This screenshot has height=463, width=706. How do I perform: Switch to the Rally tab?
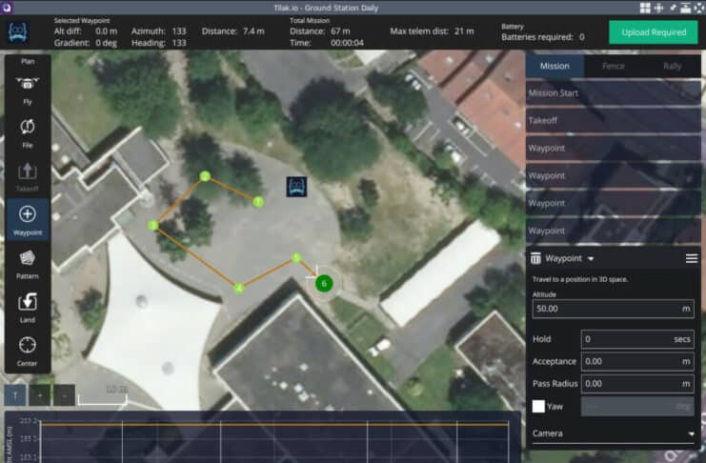tap(672, 66)
